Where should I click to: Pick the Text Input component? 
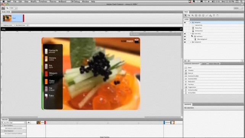214,85
